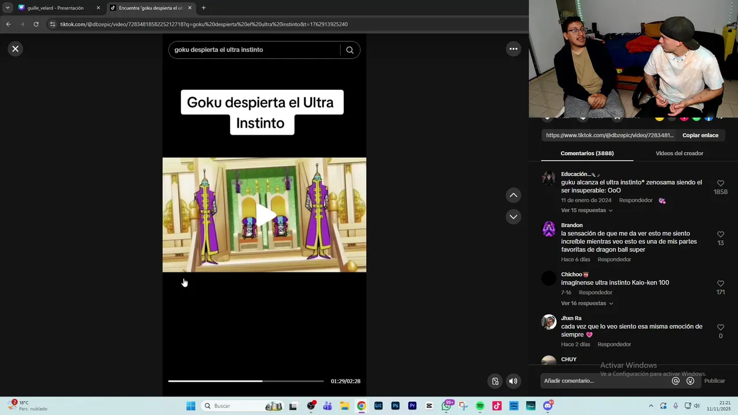Open CapCut from the taskbar
738x415 pixels.
[x=429, y=406]
